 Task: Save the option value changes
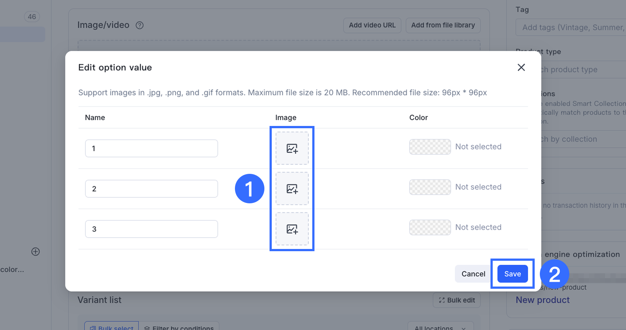pyautogui.click(x=513, y=274)
